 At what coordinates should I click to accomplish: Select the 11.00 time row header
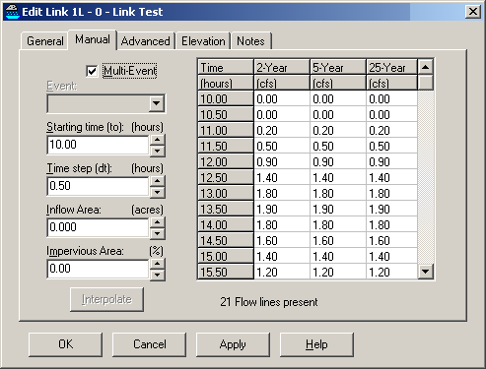226,130
